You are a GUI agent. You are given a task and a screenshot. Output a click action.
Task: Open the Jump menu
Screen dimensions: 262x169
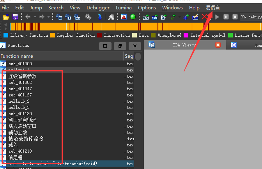[x=36, y=8]
